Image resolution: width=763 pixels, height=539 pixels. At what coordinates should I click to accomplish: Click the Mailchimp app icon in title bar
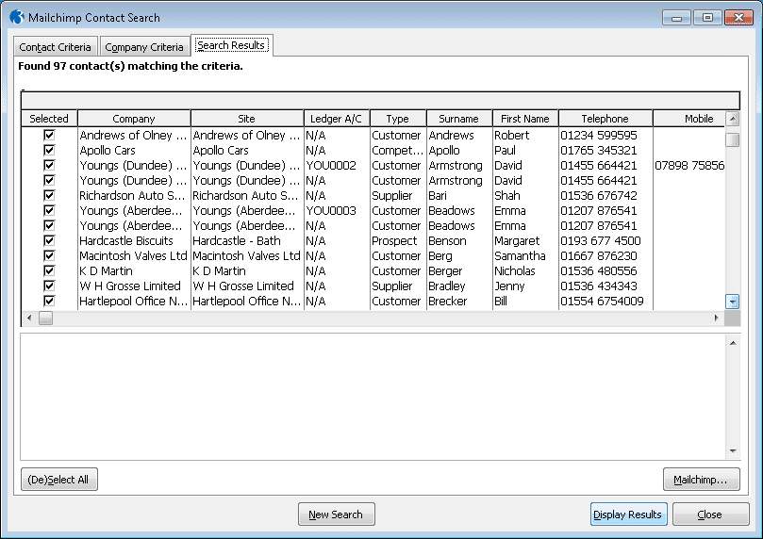16,17
